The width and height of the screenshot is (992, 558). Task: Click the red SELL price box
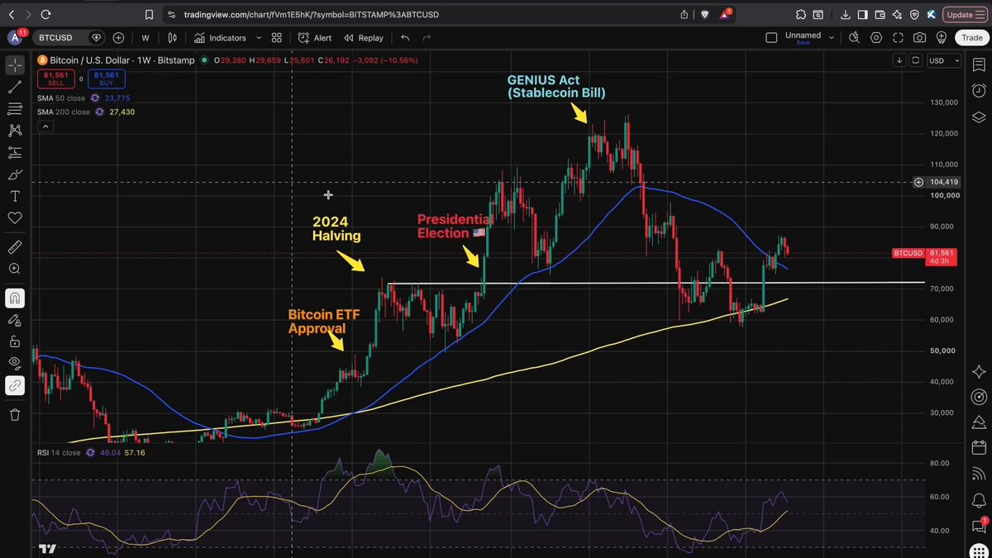[x=55, y=79]
